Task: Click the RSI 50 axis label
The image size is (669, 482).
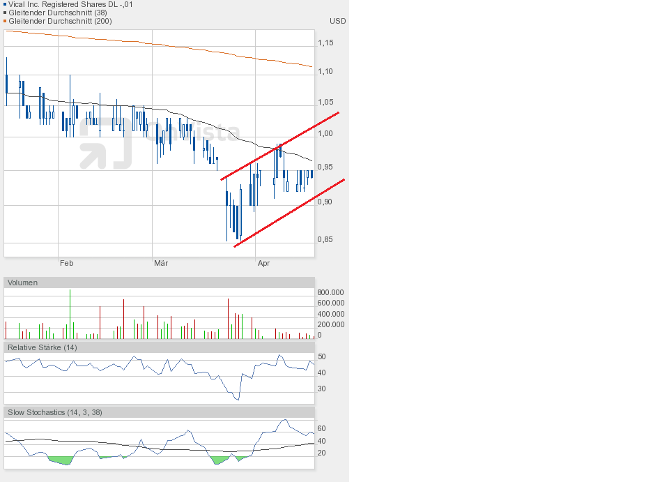Action: 322,356
